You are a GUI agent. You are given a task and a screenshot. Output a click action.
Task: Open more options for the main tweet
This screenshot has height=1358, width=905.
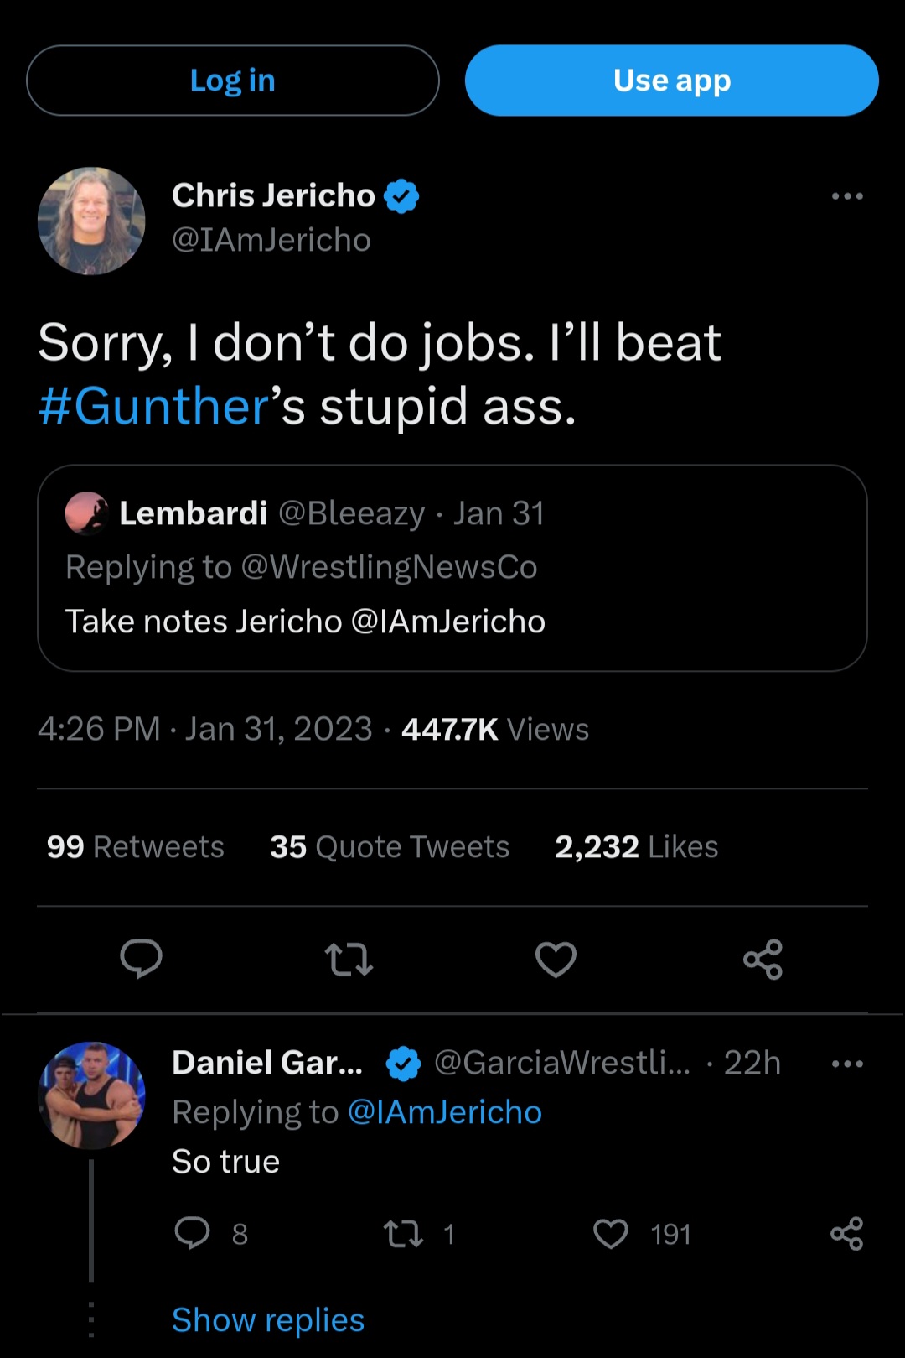847,196
